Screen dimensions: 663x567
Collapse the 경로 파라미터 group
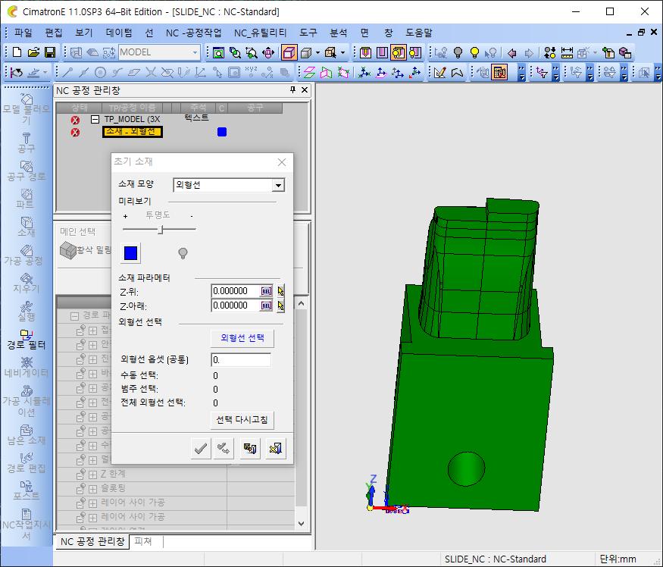coord(75,316)
